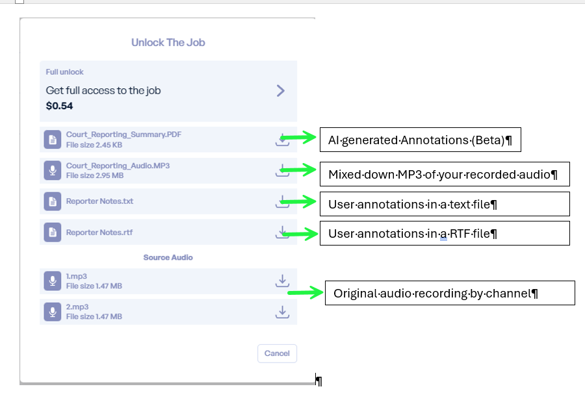Click the microphone icon beside 2.mp3

(53, 312)
